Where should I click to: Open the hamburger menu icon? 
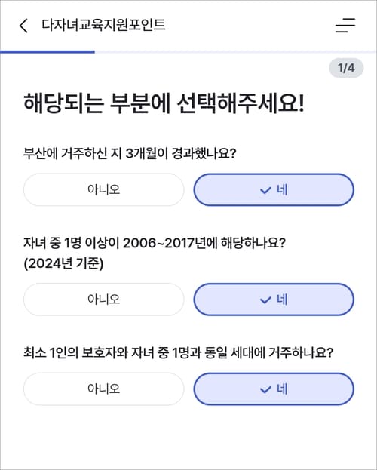[345, 25]
